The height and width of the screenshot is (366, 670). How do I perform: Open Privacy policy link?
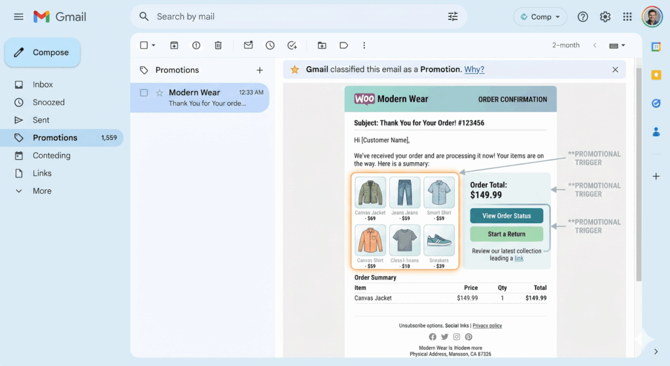pyautogui.click(x=487, y=326)
